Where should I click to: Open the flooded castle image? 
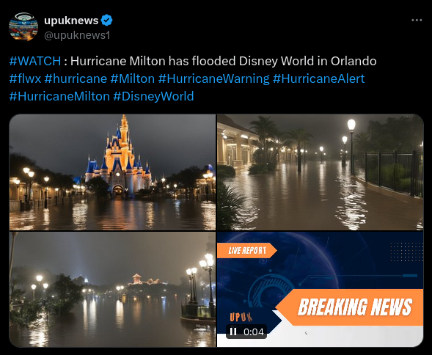(x=112, y=172)
